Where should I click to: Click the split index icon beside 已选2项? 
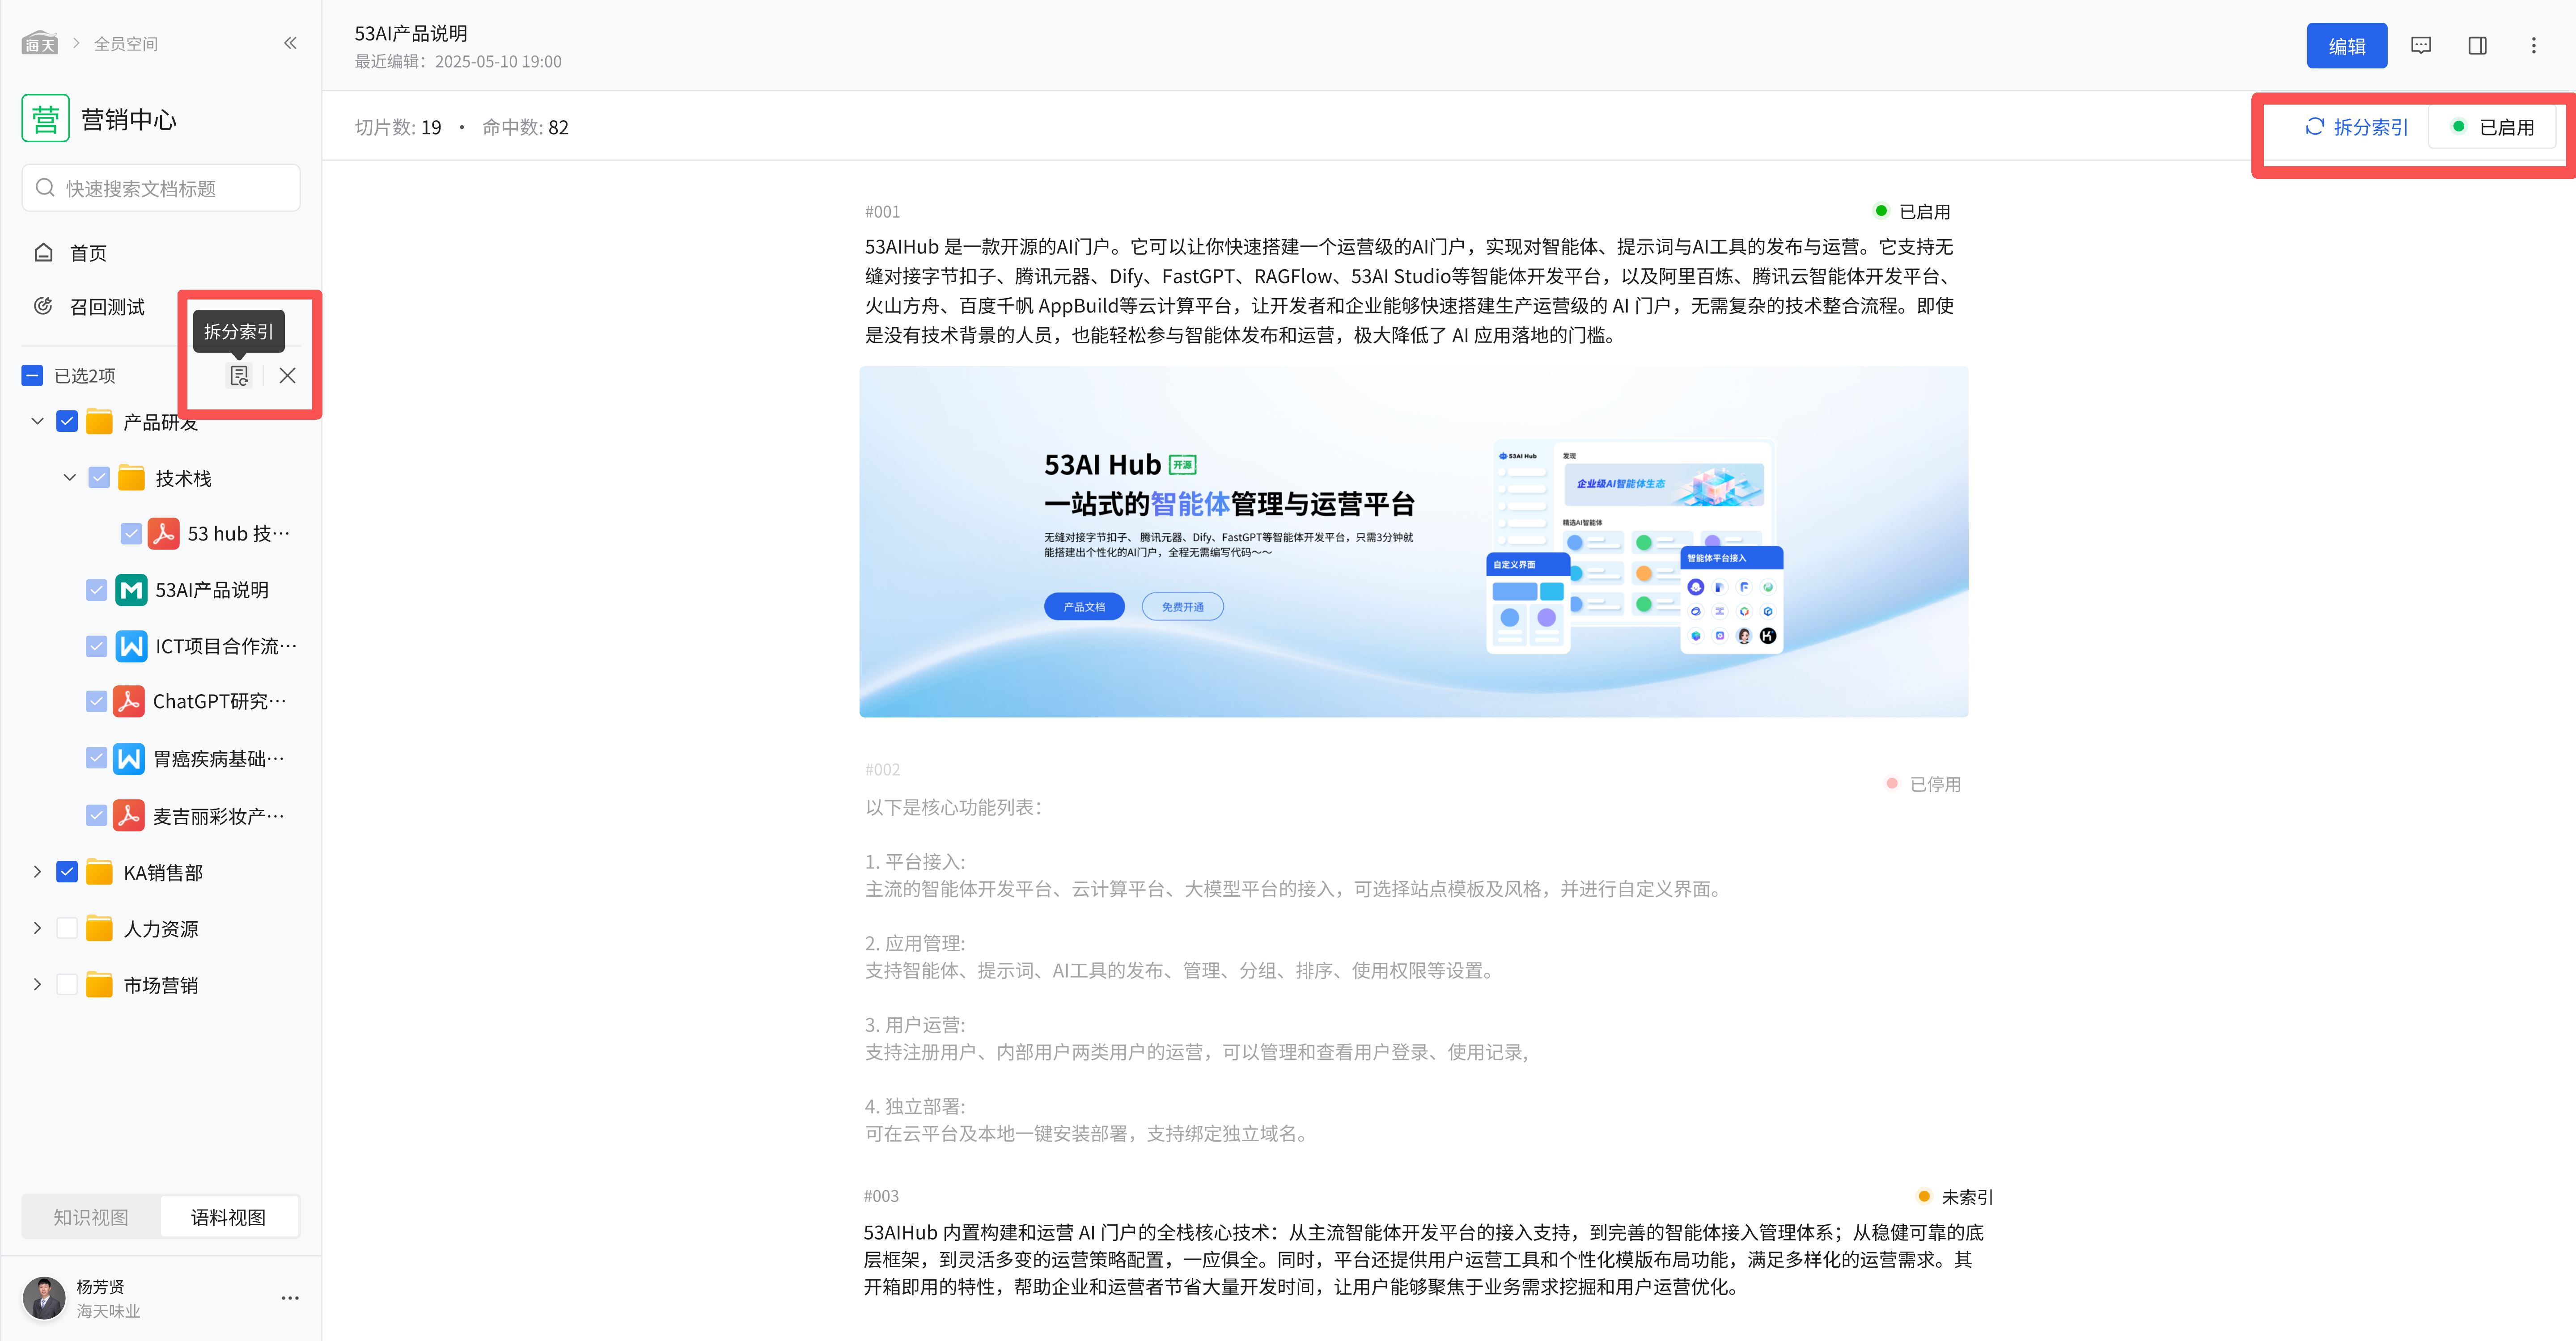pos(239,376)
